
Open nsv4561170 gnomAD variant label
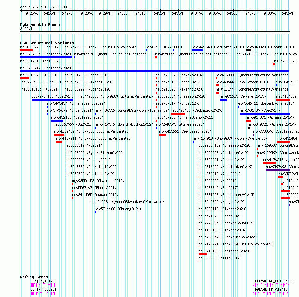point(111,54)
